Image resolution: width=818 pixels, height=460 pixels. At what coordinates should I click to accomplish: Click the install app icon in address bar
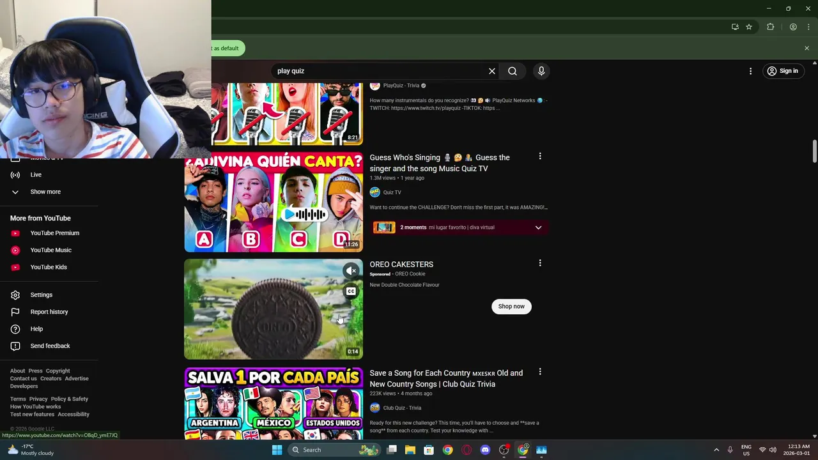pyautogui.click(x=735, y=27)
